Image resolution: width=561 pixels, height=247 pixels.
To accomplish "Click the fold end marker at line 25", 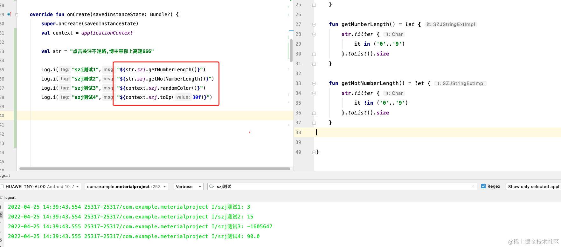I will [314, 5].
